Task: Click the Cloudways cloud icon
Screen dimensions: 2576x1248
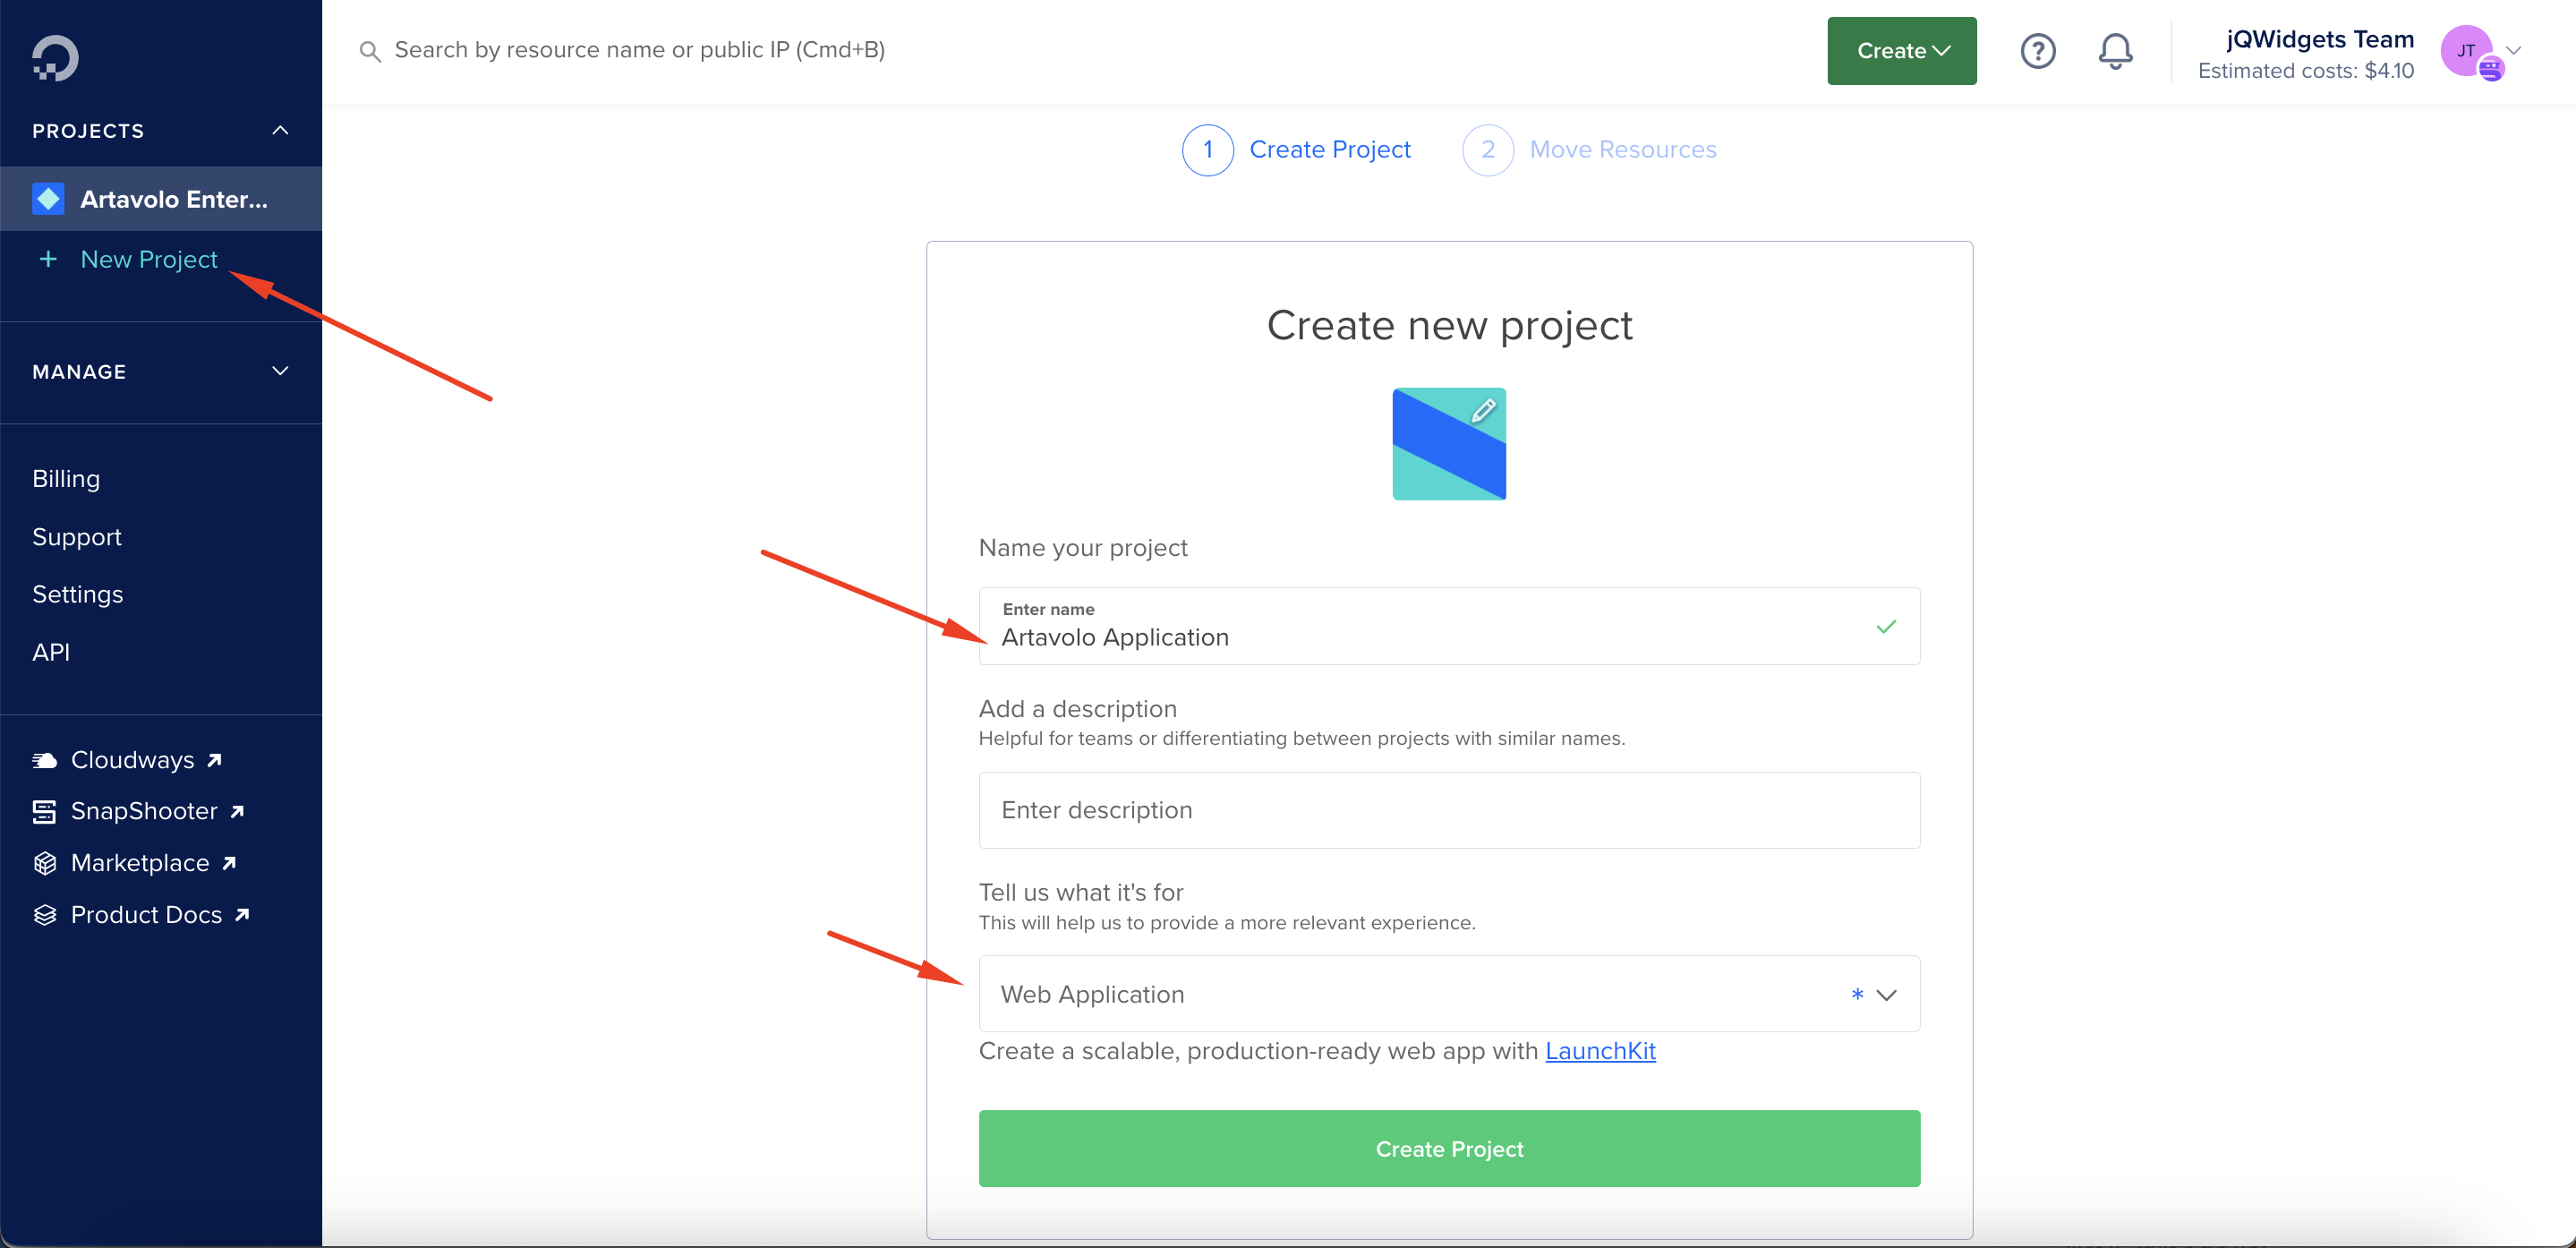Action: tap(44, 761)
